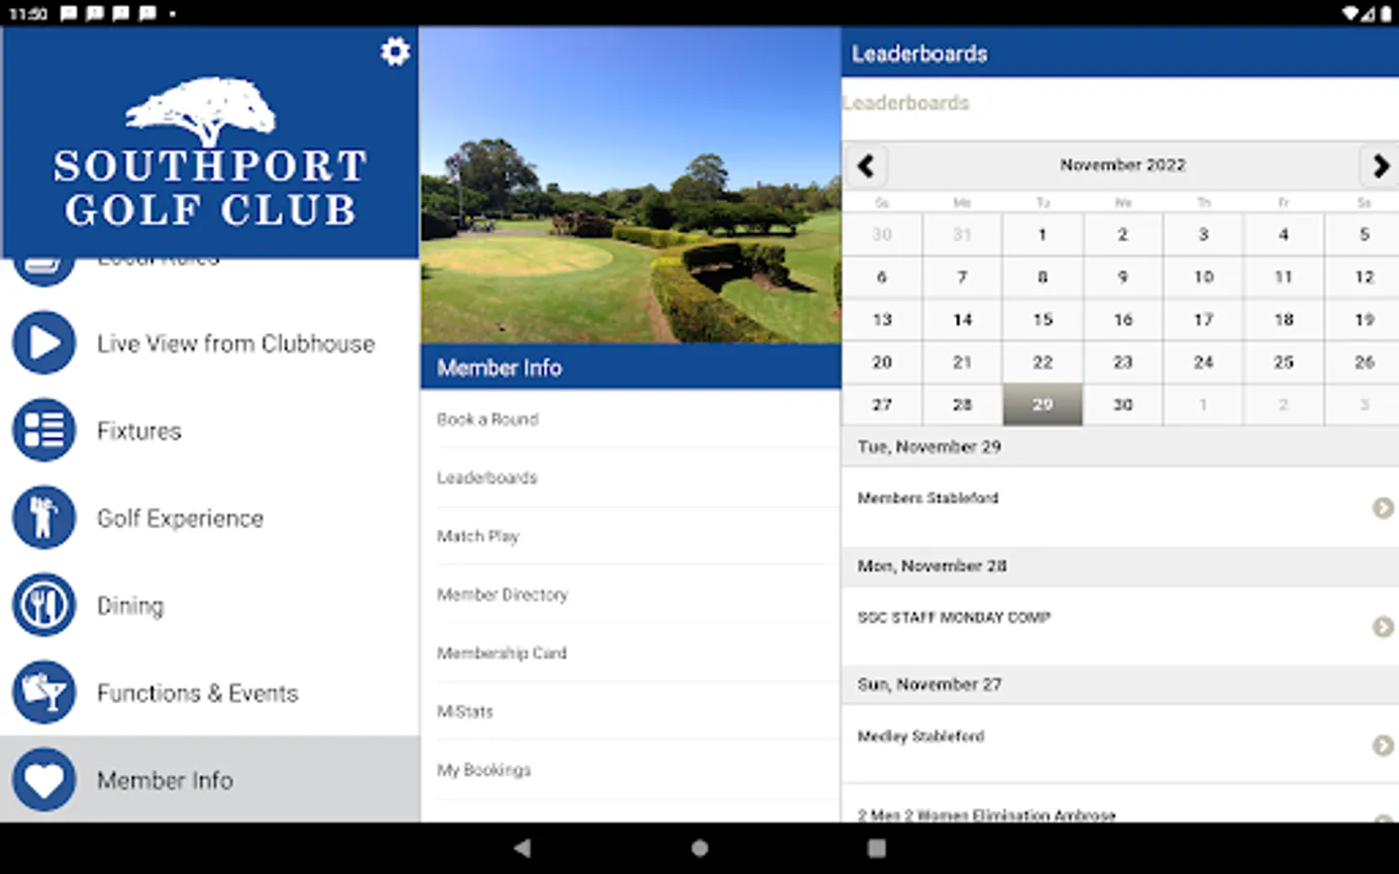Tap the Fixtures list icon
The width and height of the screenshot is (1399, 874).
point(44,430)
